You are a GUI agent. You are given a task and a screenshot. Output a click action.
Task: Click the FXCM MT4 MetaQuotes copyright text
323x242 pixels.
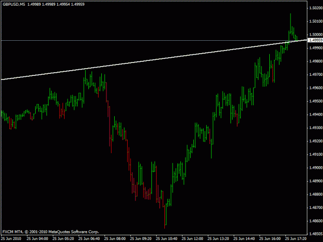pyautogui.click(x=51, y=232)
